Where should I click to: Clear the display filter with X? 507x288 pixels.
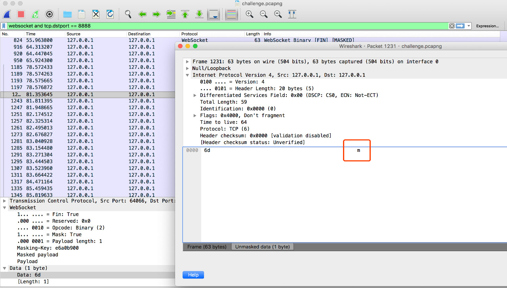point(452,26)
